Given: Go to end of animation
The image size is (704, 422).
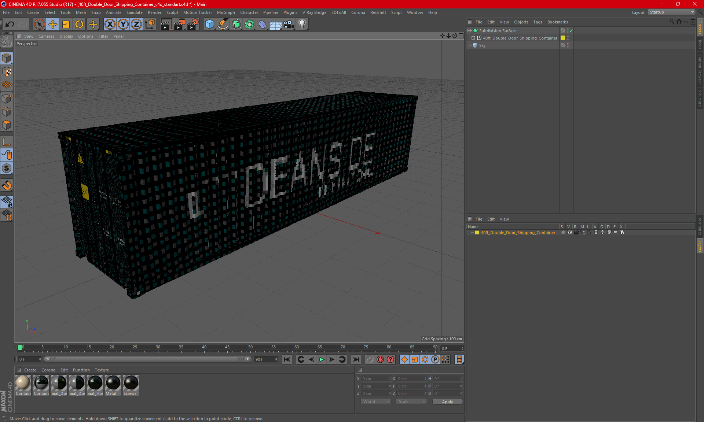Looking at the screenshot, I should pos(356,359).
